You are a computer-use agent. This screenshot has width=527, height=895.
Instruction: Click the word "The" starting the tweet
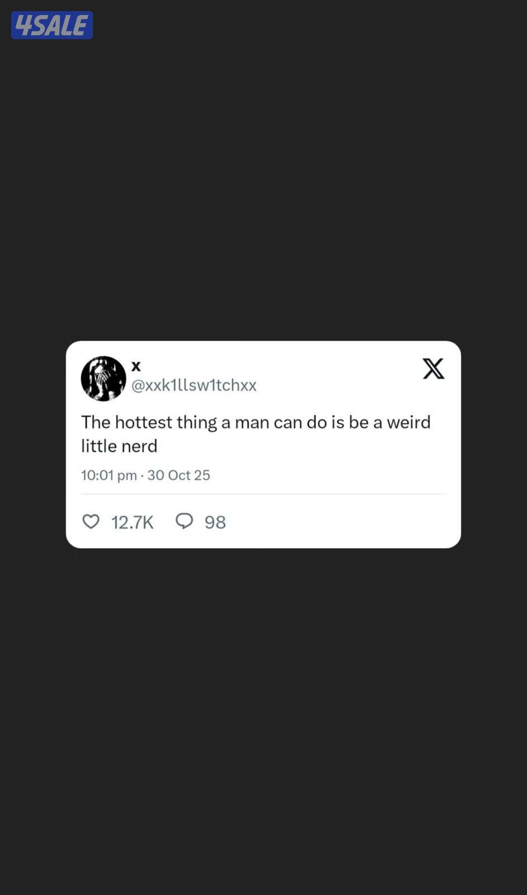click(x=96, y=422)
